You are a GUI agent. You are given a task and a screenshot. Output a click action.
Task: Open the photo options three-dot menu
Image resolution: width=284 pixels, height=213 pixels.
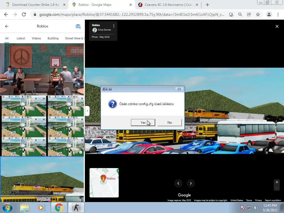pyautogui.click(x=114, y=26)
